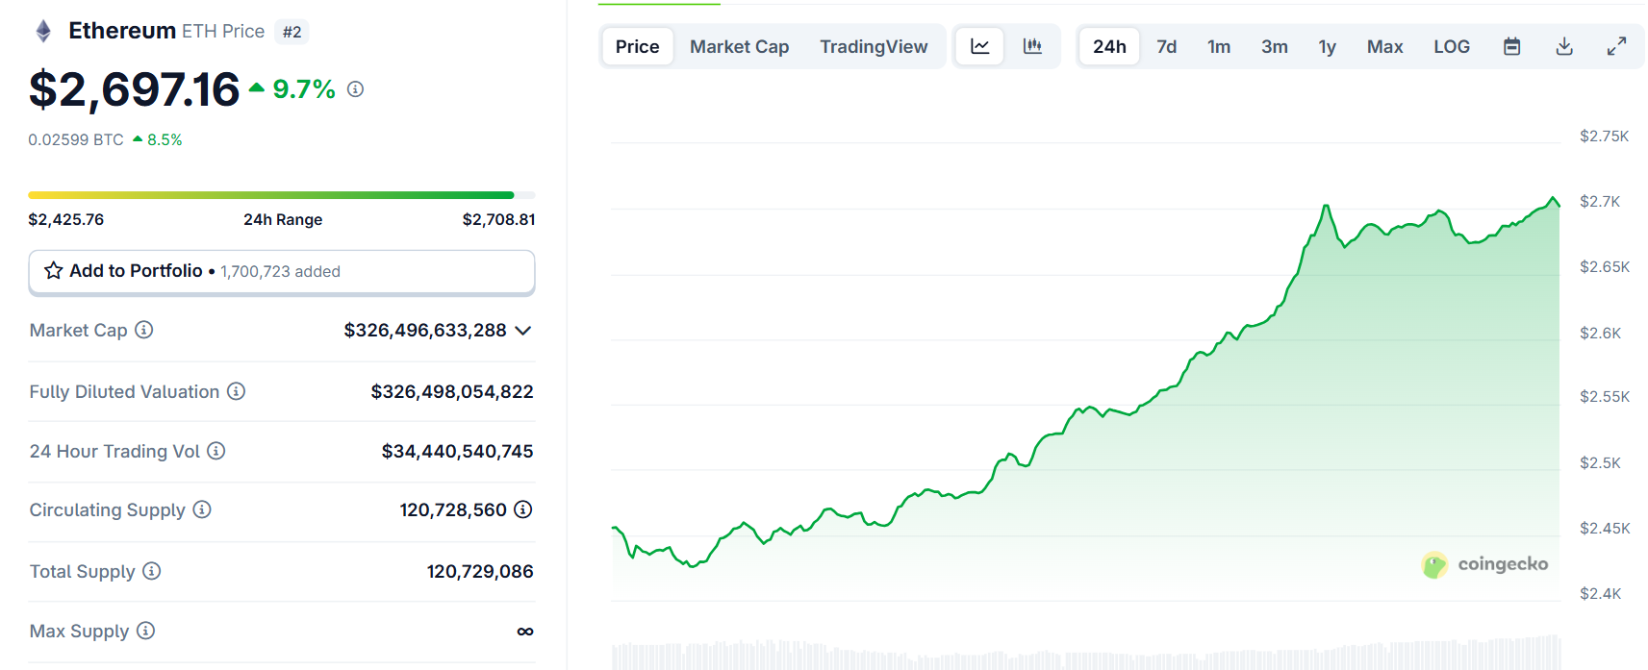Click the $2.4K y-axis label
Screen dimensions: 1648x670
tap(1600, 593)
